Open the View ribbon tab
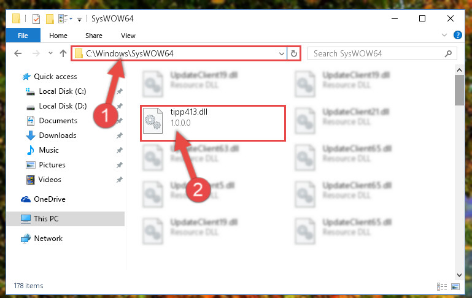472x298 pixels. coord(128,36)
